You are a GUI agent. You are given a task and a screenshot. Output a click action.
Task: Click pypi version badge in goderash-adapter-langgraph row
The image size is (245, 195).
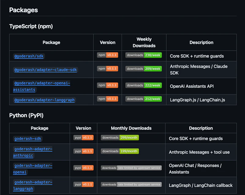click(83, 184)
